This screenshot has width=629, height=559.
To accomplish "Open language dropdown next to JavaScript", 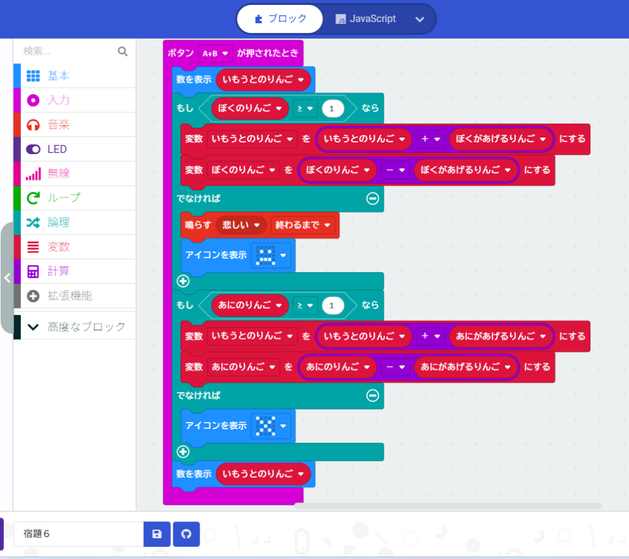I will pos(420,19).
